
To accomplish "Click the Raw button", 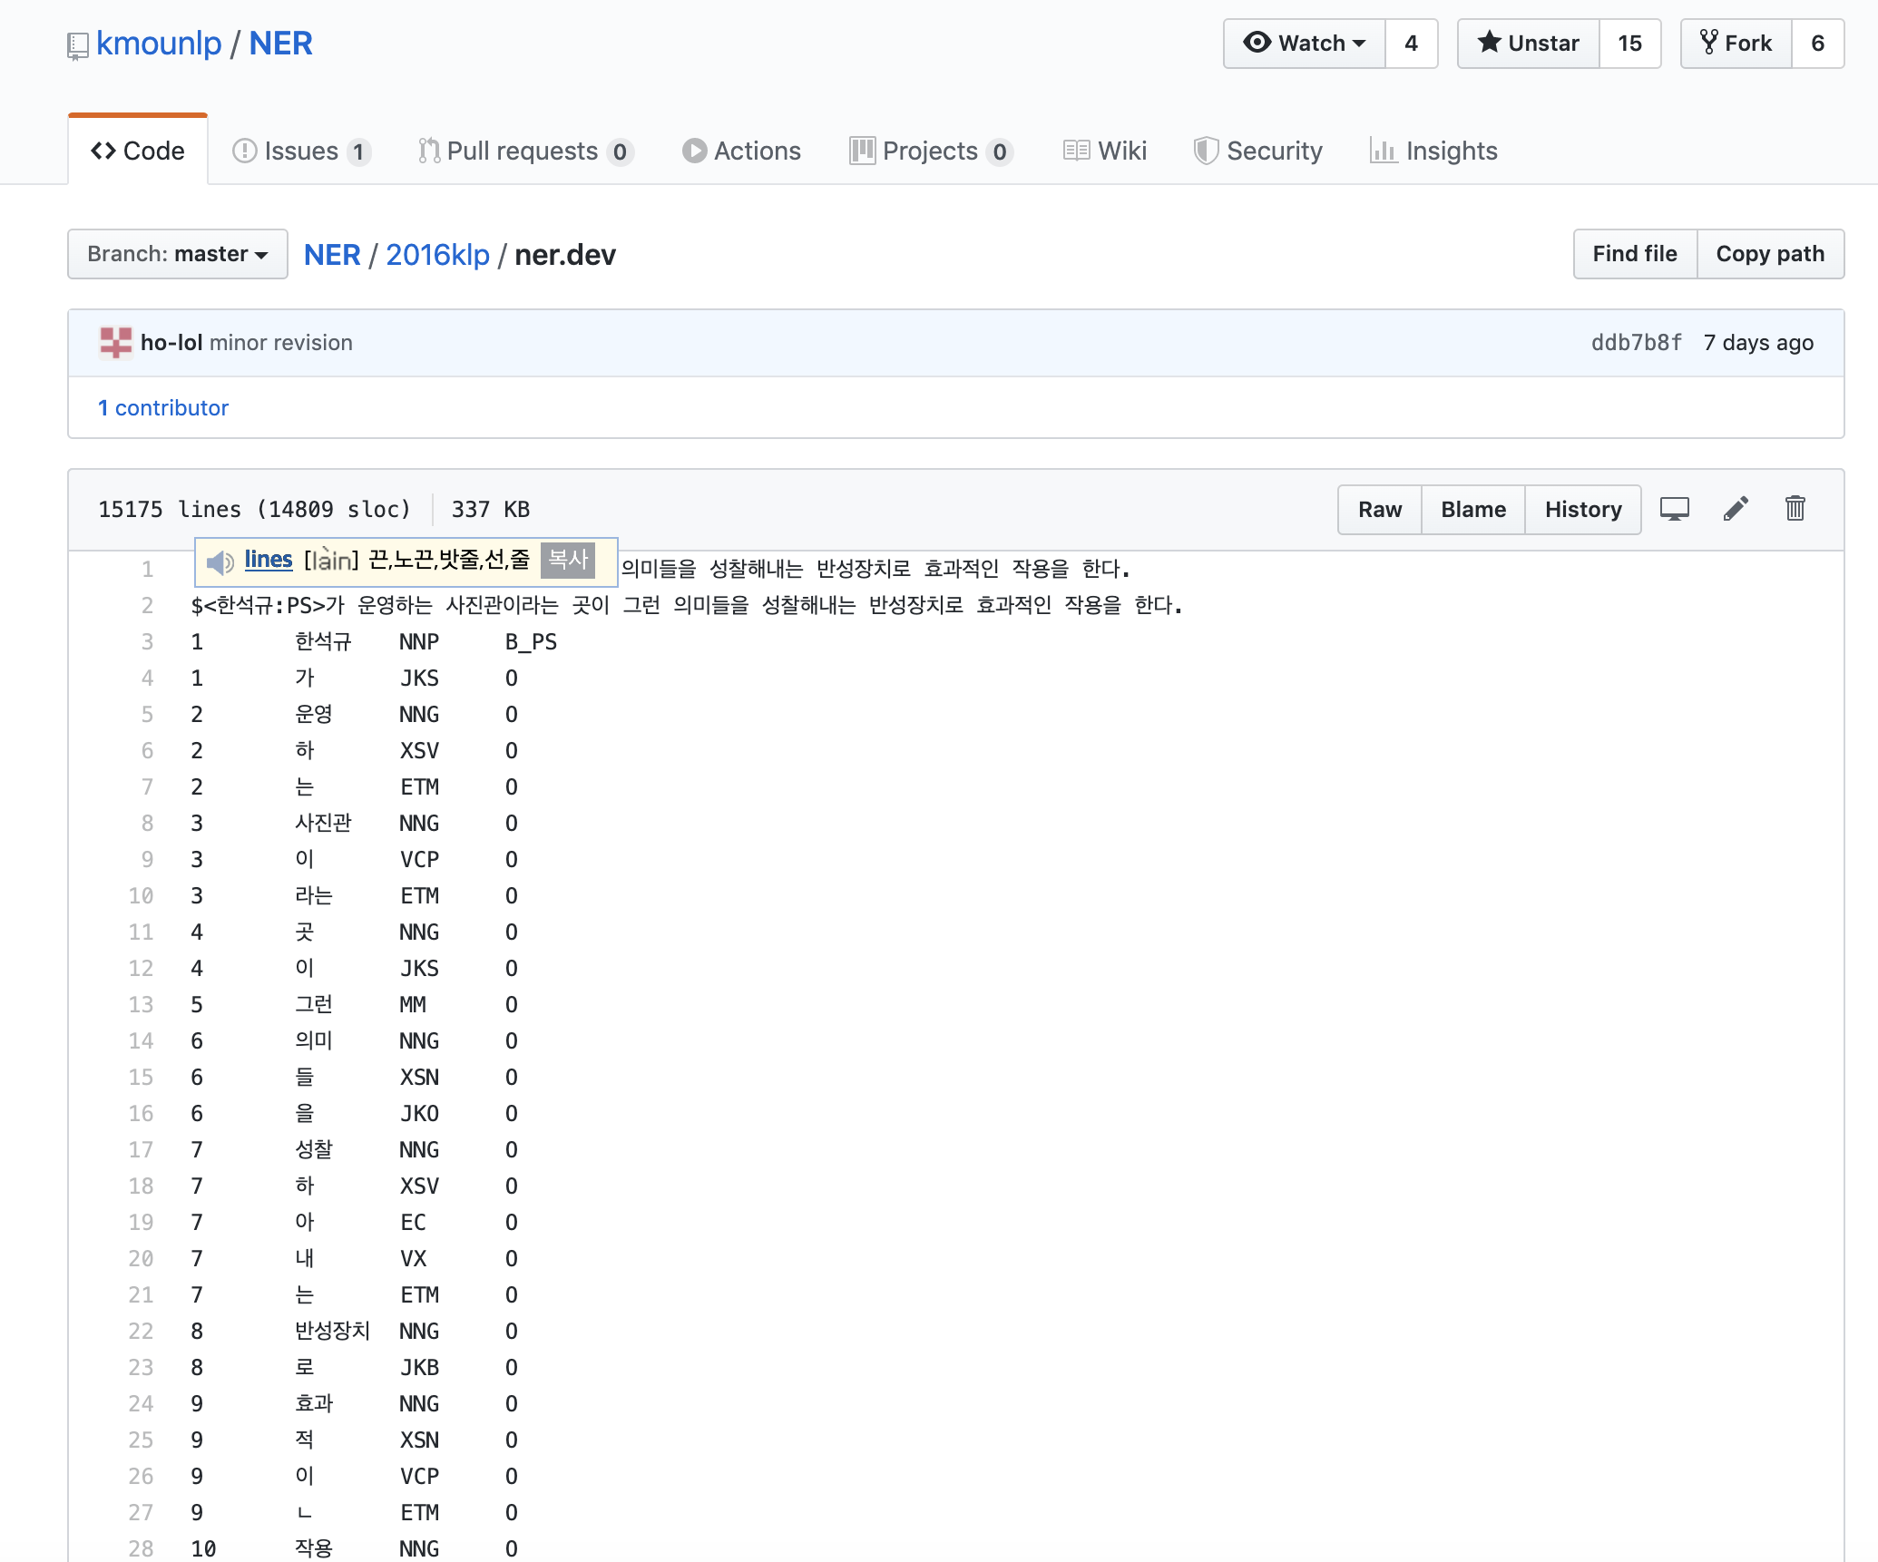I will [x=1379, y=510].
